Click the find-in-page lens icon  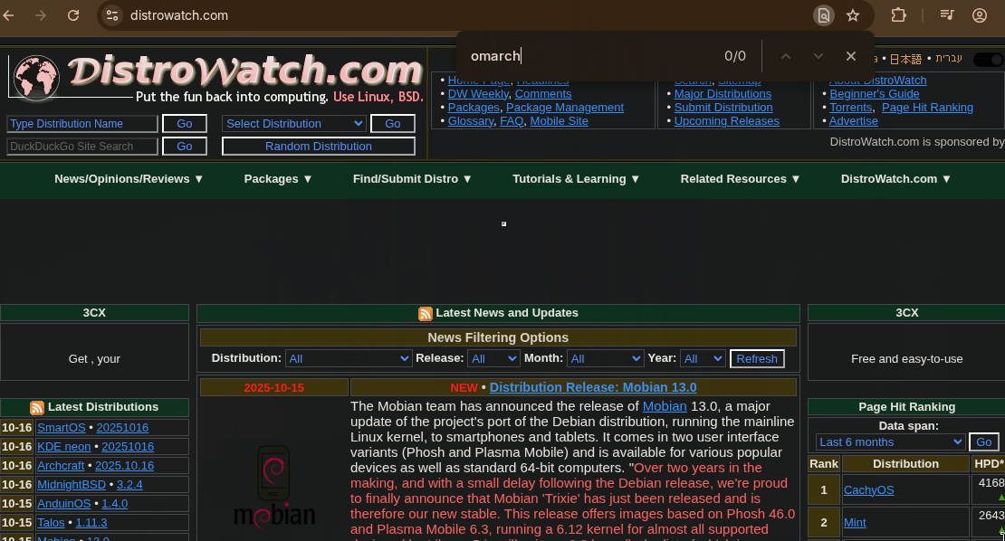824,15
